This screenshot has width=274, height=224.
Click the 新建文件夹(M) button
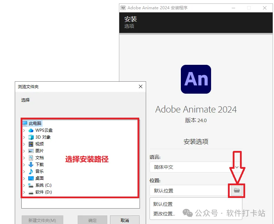pyautogui.click(x=42, y=220)
